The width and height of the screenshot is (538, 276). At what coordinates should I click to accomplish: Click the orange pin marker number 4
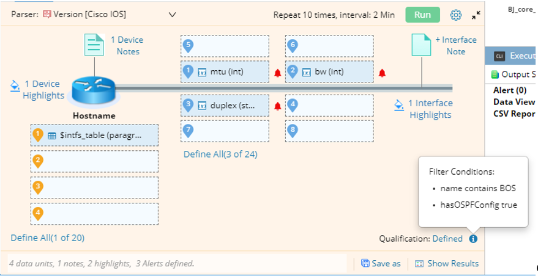[x=38, y=214]
